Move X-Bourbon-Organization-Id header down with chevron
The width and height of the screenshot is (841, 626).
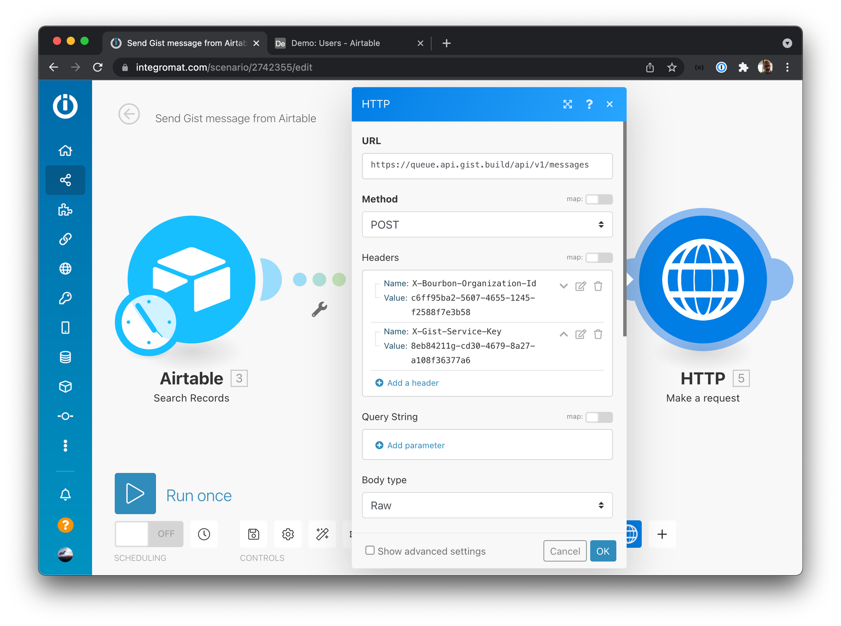563,287
